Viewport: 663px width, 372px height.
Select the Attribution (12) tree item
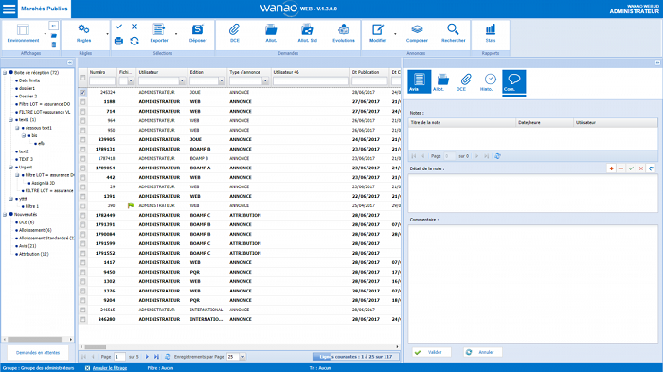click(33, 254)
